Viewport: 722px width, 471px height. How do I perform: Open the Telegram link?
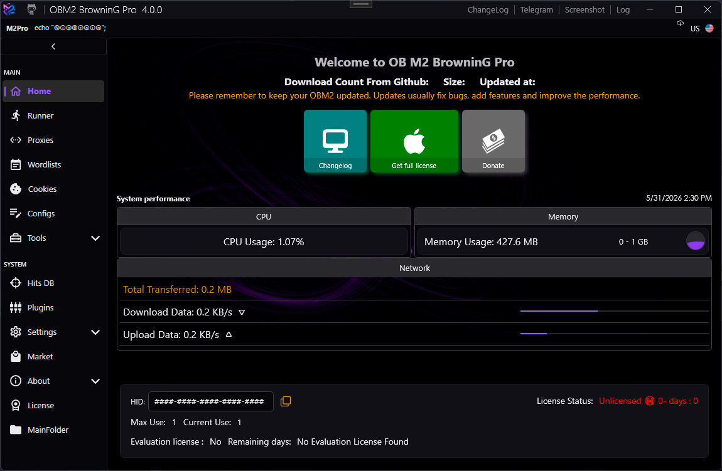536,9
